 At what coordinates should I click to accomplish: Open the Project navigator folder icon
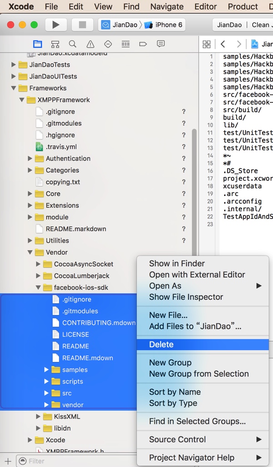tap(38, 44)
